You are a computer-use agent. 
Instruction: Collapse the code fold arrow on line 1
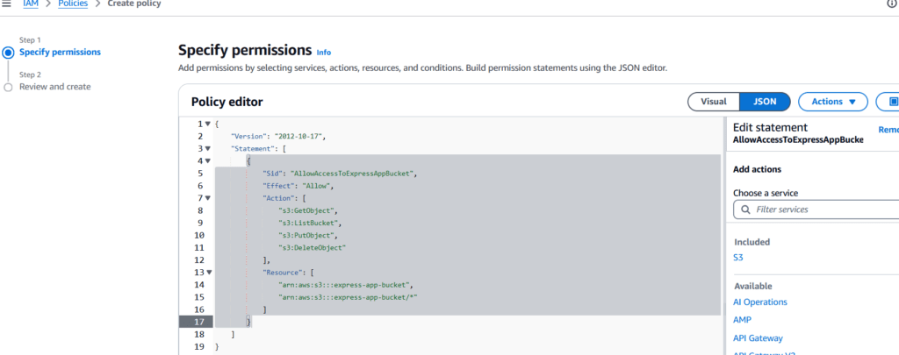208,124
